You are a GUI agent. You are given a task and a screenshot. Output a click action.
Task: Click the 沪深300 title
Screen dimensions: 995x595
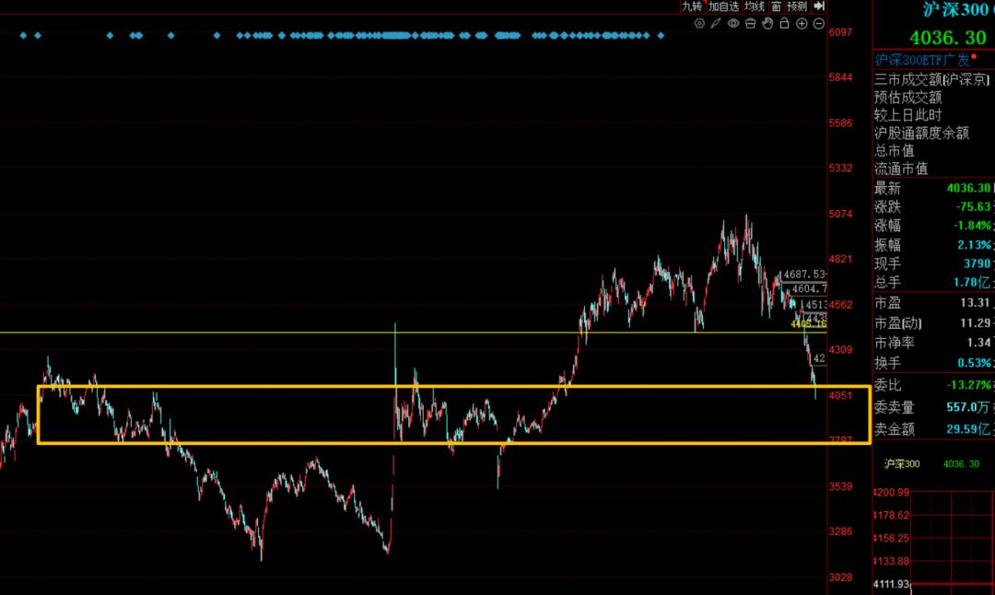(955, 9)
